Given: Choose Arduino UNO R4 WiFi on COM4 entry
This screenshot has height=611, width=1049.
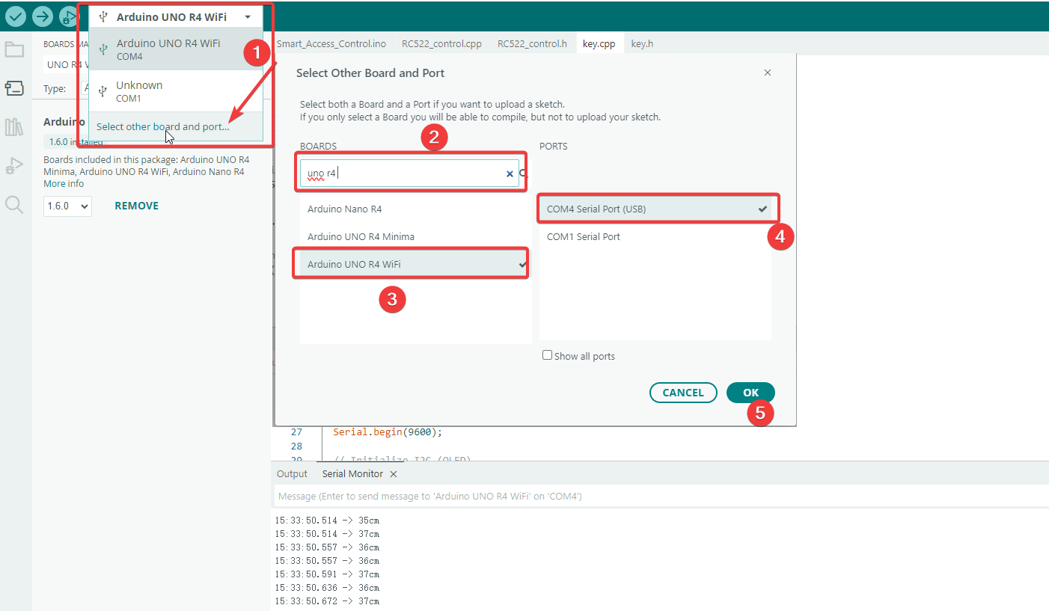Looking at the screenshot, I should (x=176, y=49).
